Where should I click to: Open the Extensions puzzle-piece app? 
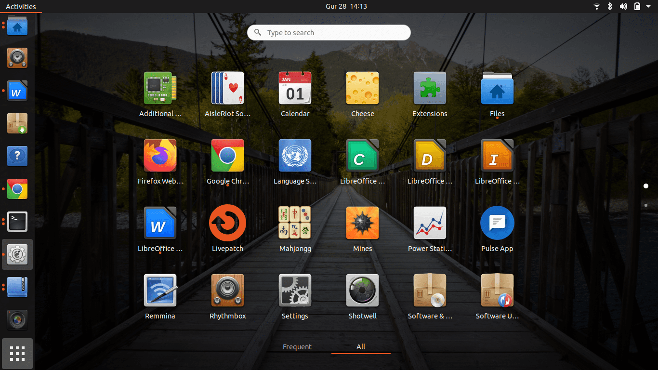pos(430,94)
